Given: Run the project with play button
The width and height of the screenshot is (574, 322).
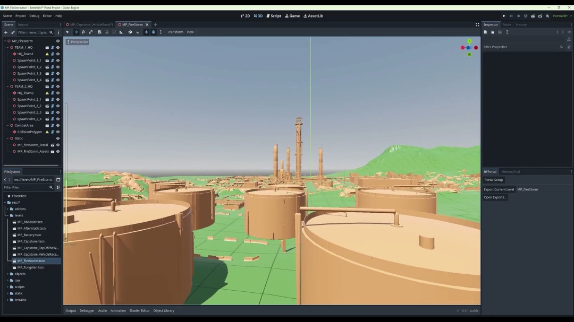Looking at the screenshot, I should (504, 16).
